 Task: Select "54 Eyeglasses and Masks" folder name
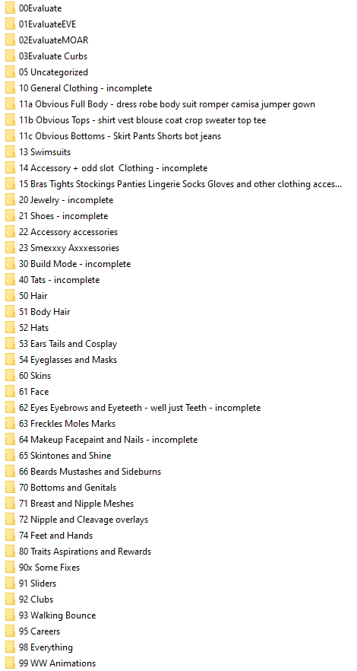(x=68, y=360)
